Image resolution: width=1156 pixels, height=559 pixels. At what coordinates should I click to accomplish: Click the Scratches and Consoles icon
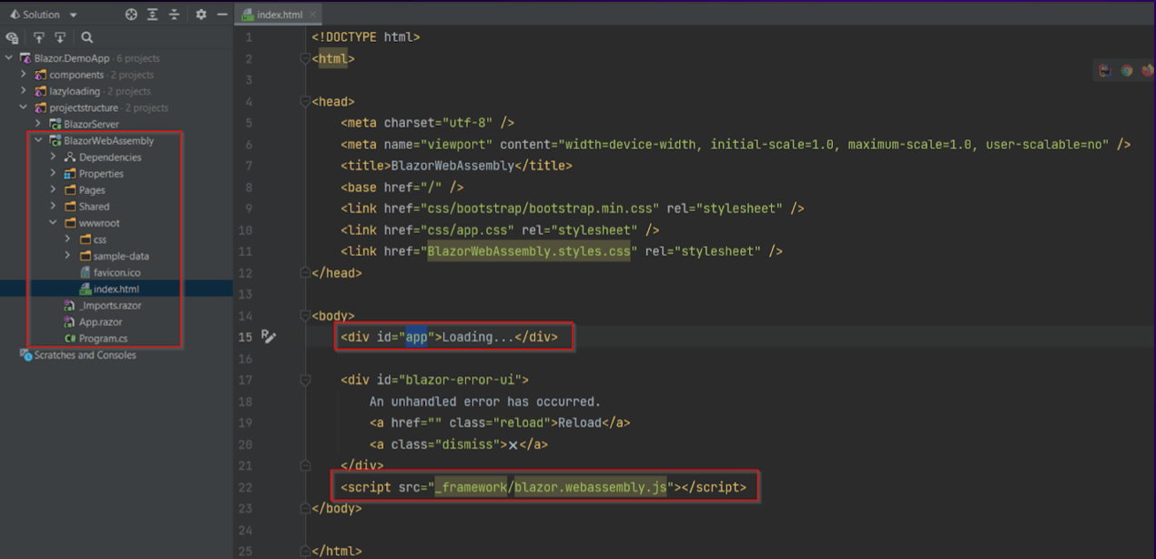coord(25,355)
